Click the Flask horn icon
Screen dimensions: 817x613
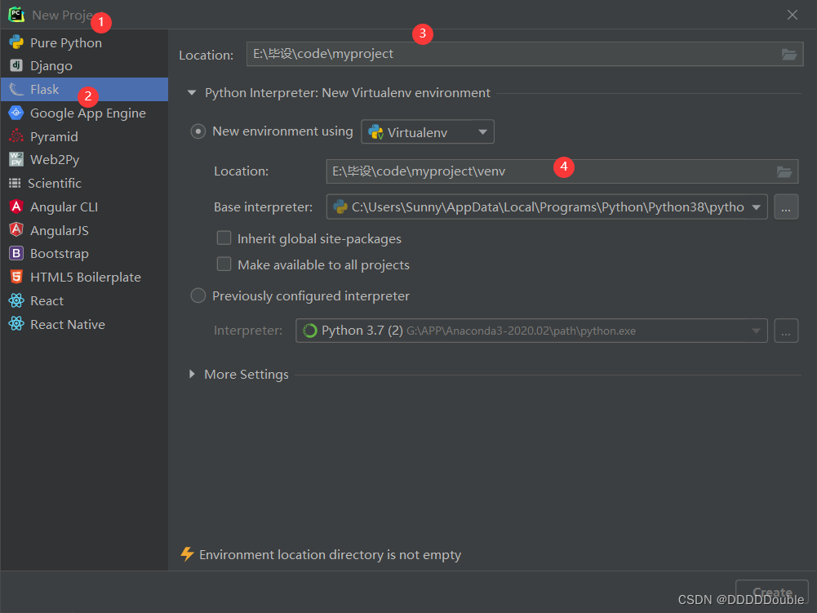16,89
